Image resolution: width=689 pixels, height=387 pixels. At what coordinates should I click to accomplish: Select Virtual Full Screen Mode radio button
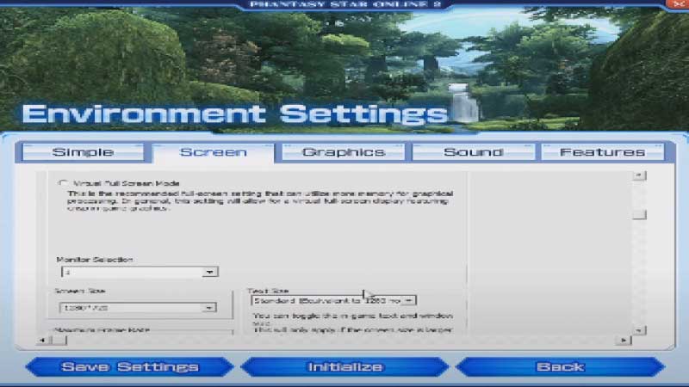click(63, 183)
